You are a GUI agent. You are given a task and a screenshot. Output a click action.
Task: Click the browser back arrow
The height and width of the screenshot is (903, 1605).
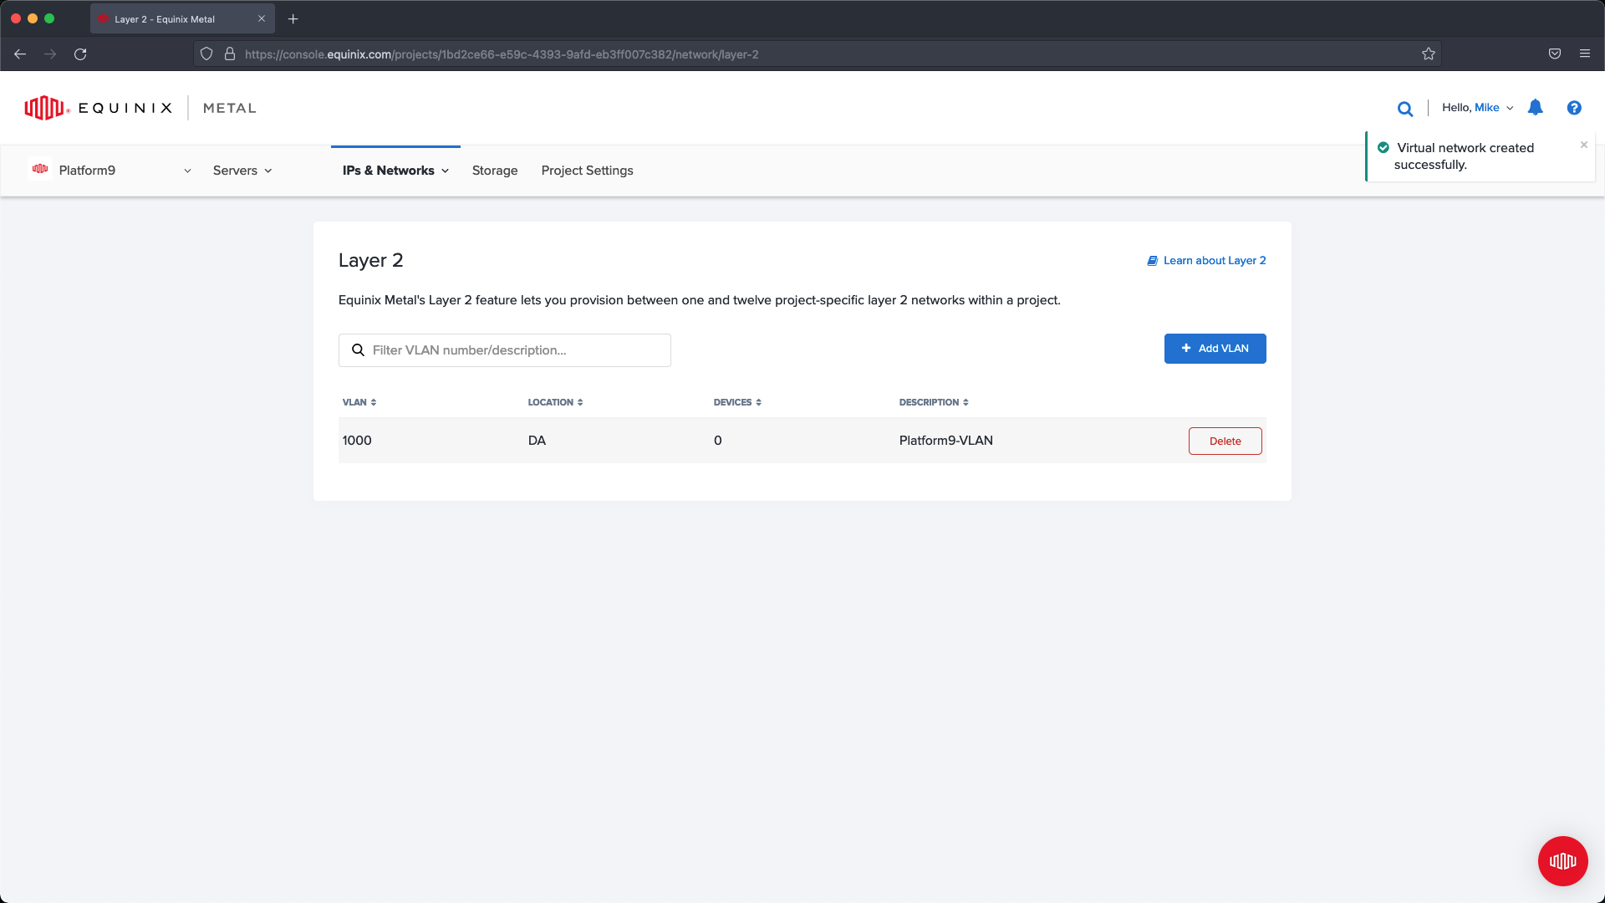[x=20, y=54]
